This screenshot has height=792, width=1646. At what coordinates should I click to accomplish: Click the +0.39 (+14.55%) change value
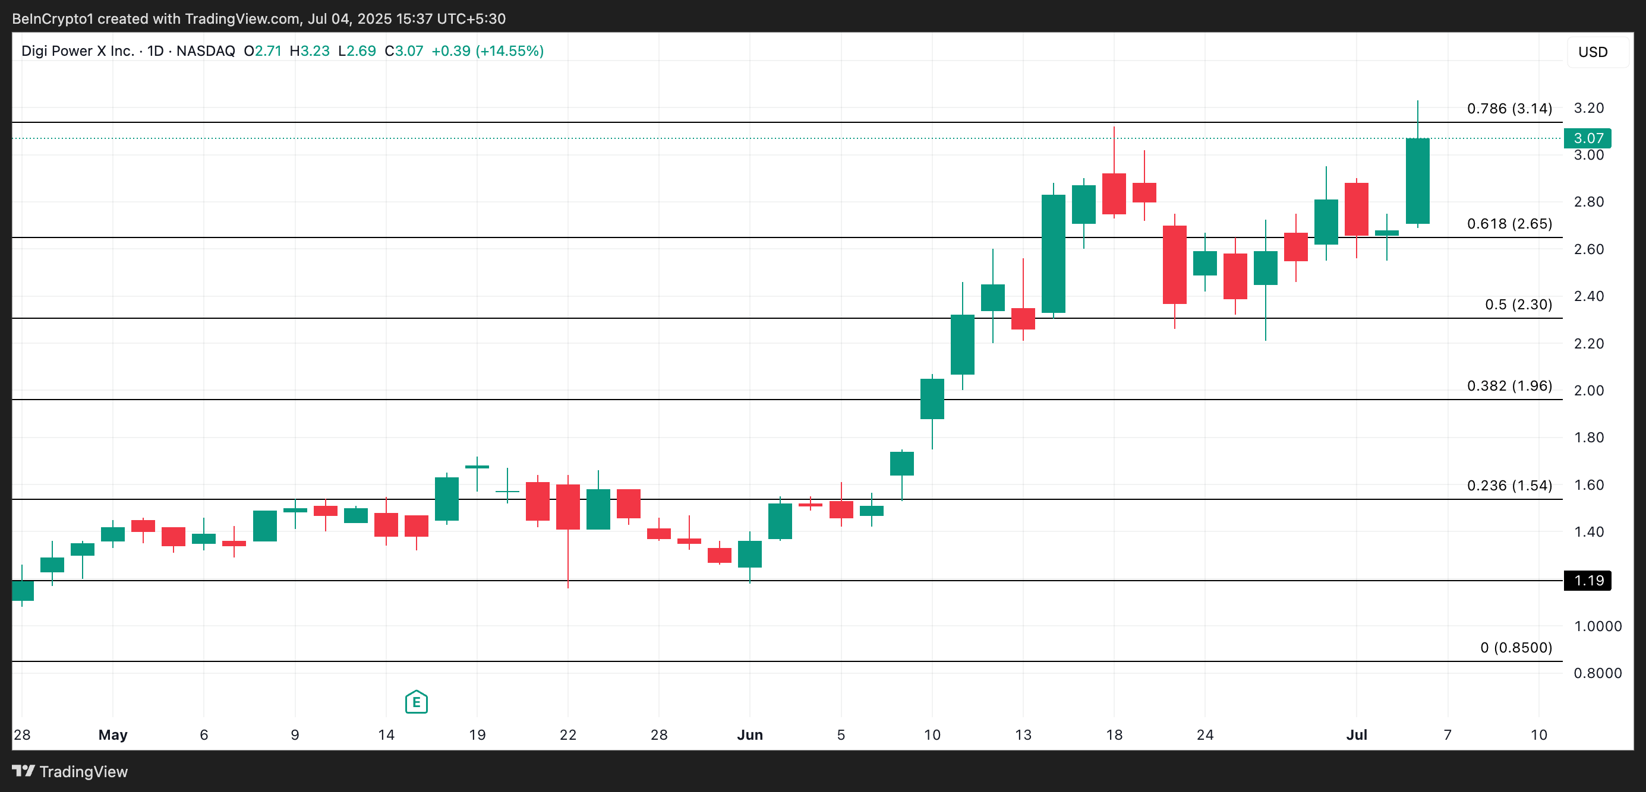487,51
